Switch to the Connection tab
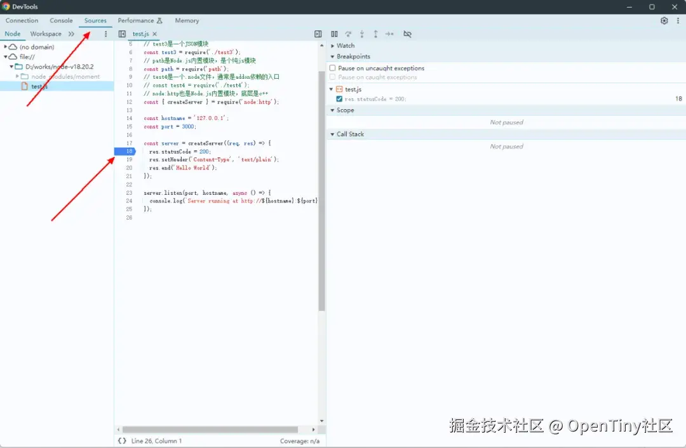 [22, 20]
